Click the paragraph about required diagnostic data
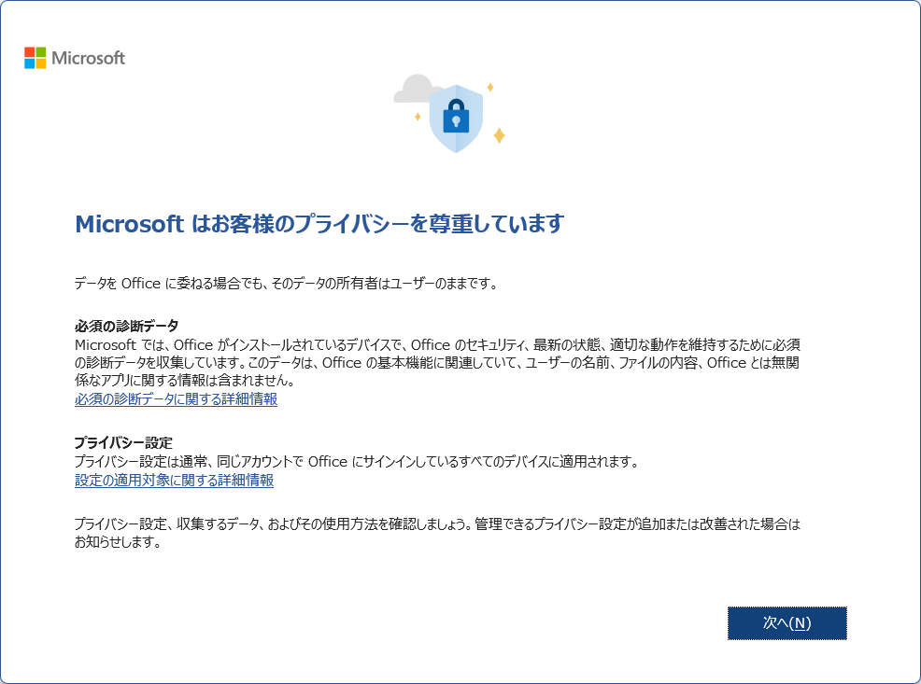Viewport: 921px width, 684px height. (437, 363)
